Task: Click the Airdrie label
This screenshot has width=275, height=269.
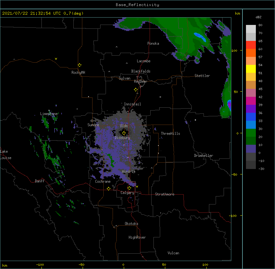Action: pyautogui.click(x=129, y=172)
